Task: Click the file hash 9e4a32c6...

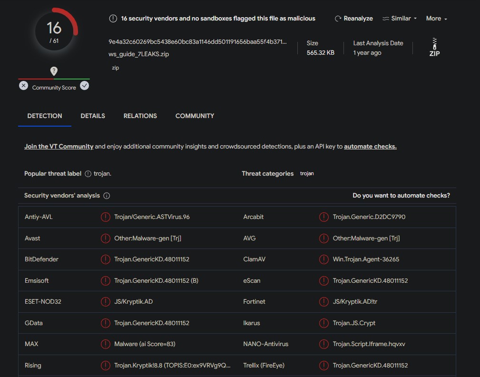Action: [x=197, y=42]
